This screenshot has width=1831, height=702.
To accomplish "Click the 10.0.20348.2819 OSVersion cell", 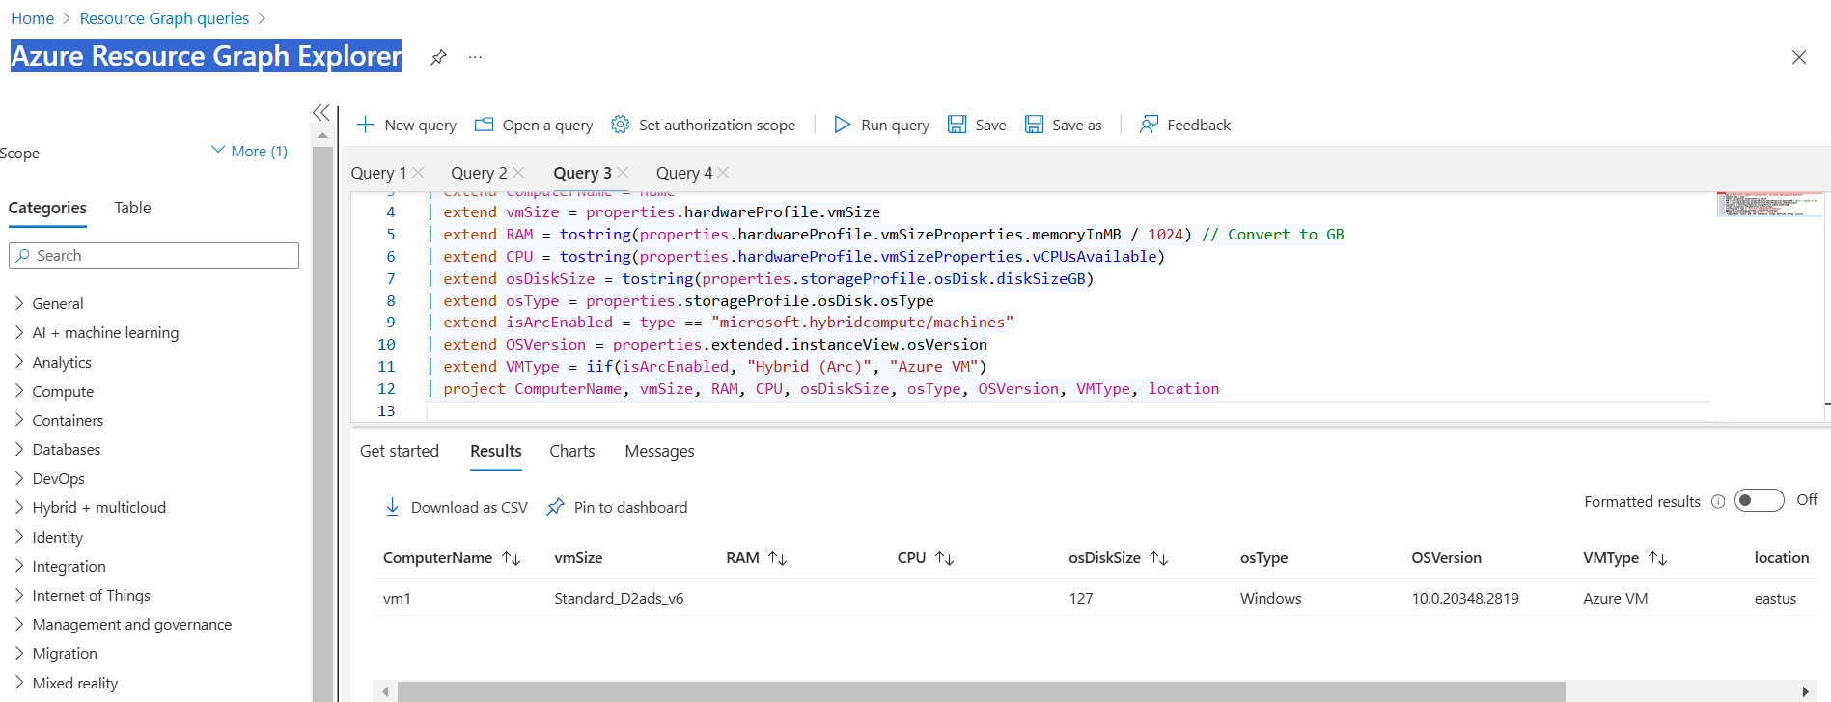I will pos(1464,599).
